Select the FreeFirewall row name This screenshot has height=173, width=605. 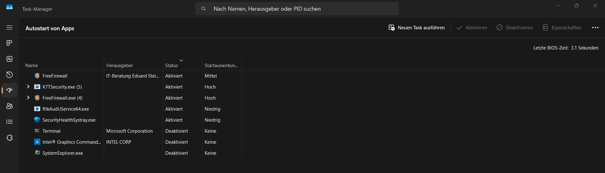pos(55,76)
